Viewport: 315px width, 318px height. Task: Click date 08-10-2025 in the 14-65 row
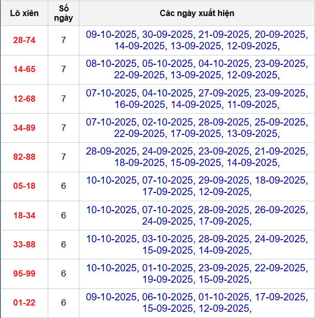point(112,63)
